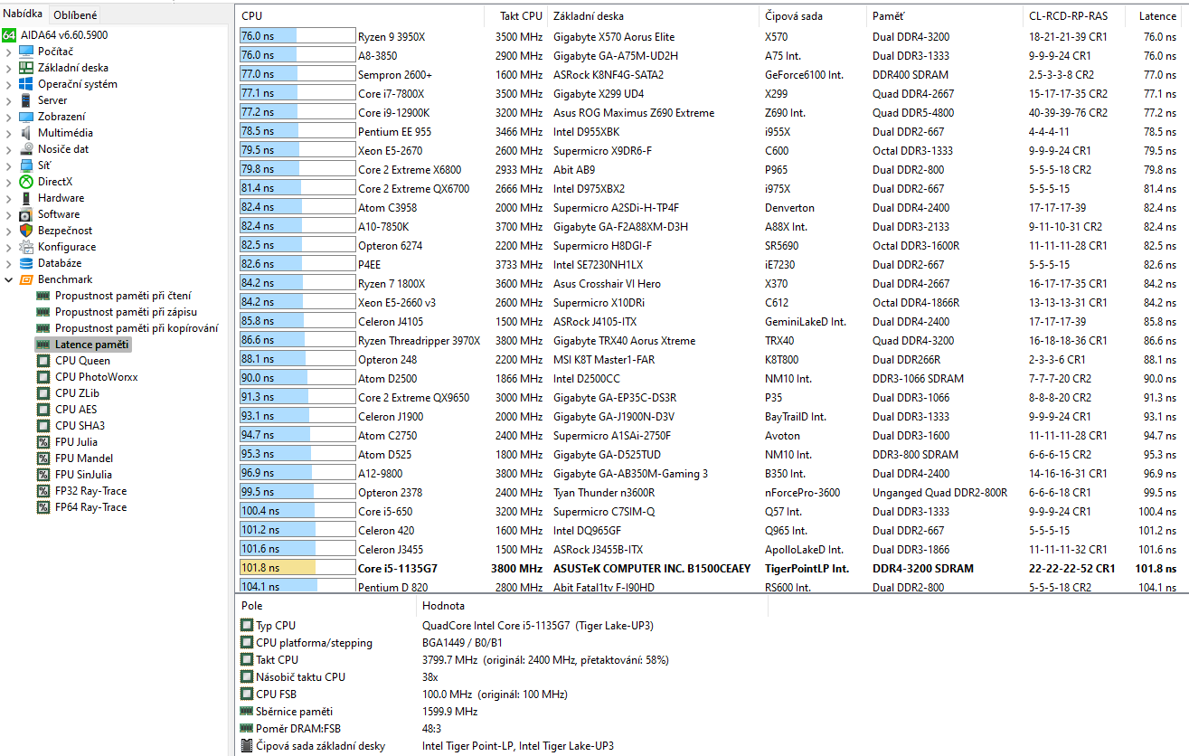Click the Čipová sada základní desky icon

pos(247,746)
